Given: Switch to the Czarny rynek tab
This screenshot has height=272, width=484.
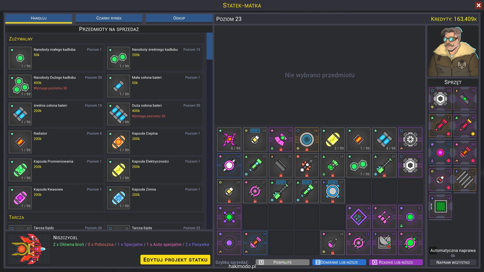Looking at the screenshot, I should 109,18.
